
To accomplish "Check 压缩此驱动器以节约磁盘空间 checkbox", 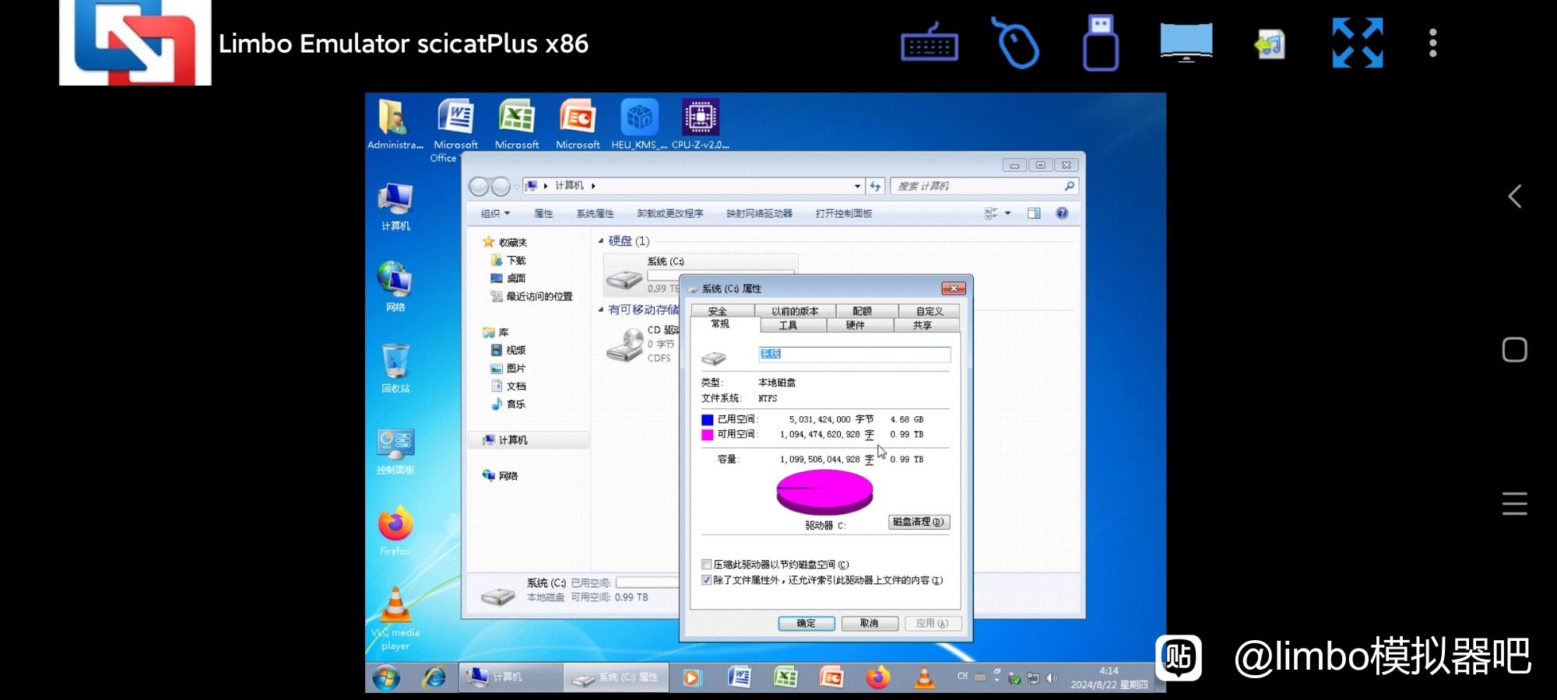I will click(707, 565).
